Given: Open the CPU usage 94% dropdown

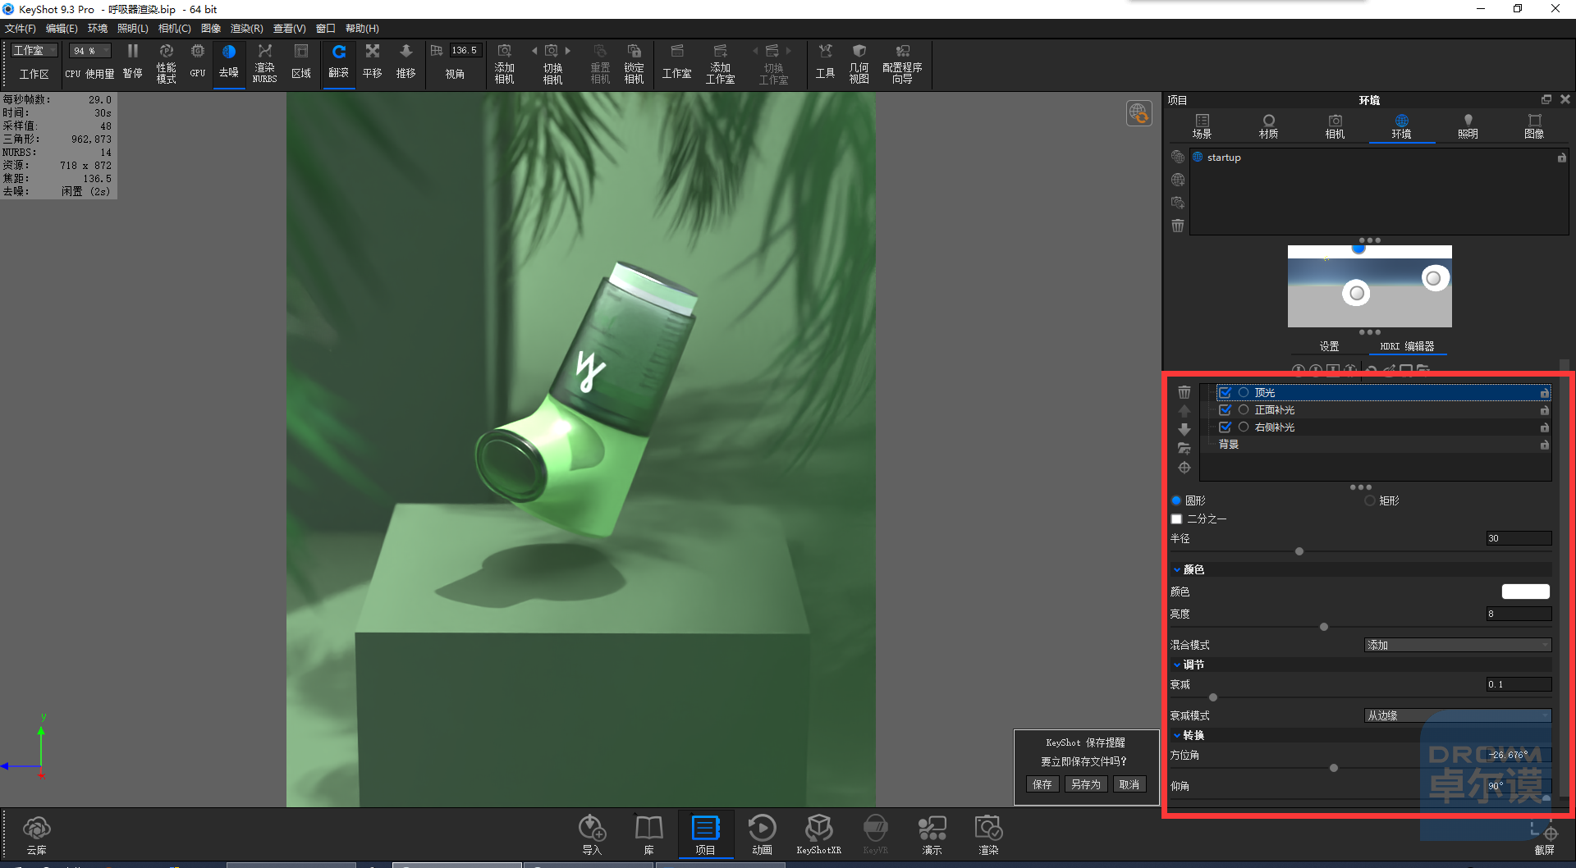Looking at the screenshot, I should click(x=89, y=51).
